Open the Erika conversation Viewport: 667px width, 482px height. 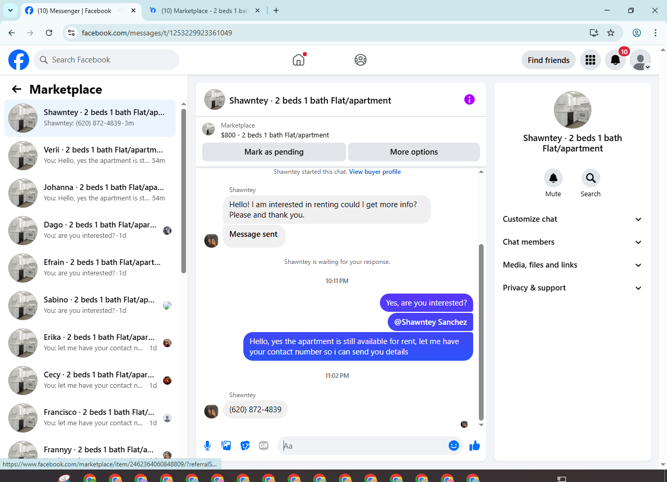(90, 343)
